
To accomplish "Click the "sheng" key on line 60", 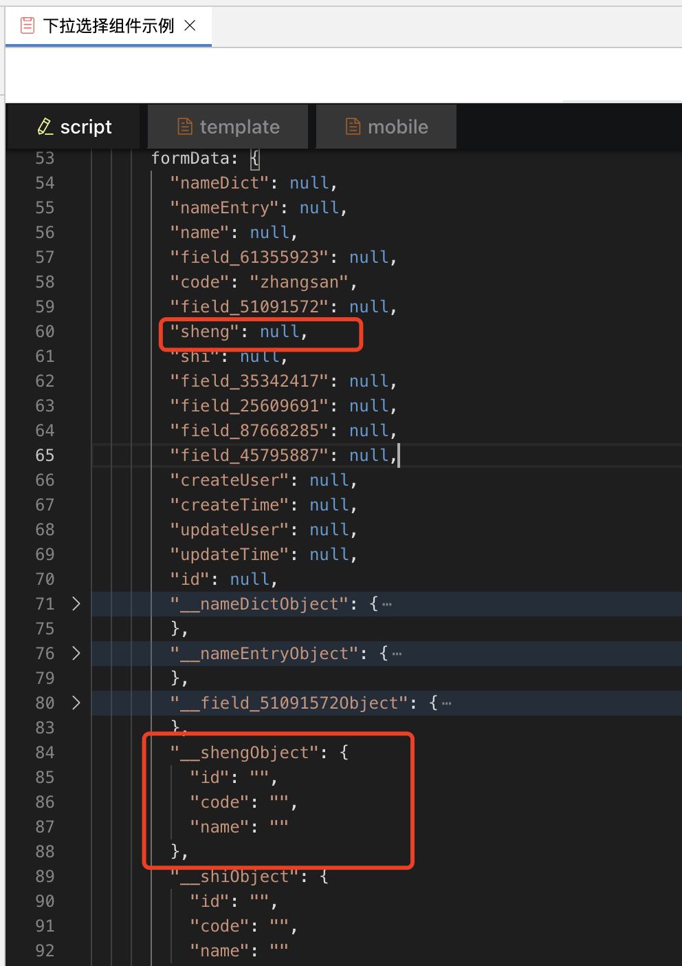I will [x=204, y=332].
